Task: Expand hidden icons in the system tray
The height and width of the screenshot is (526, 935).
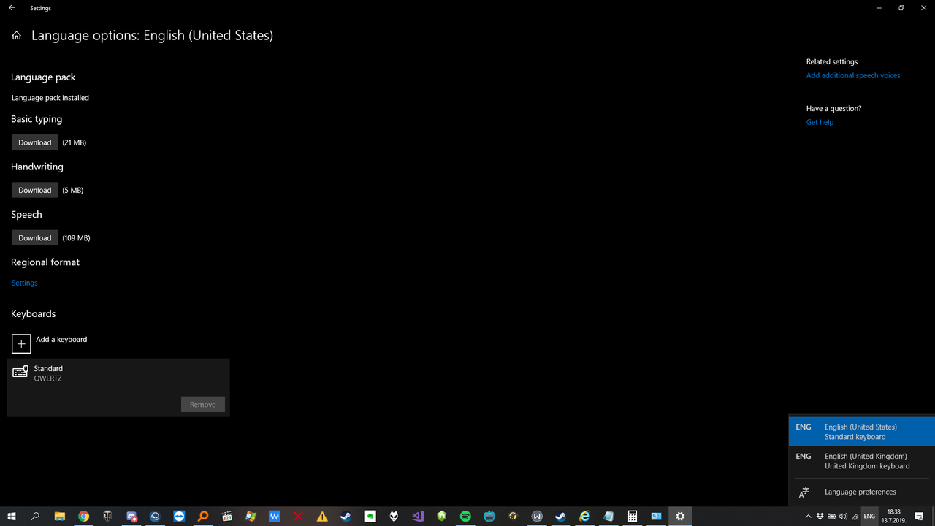Action: pos(809,516)
